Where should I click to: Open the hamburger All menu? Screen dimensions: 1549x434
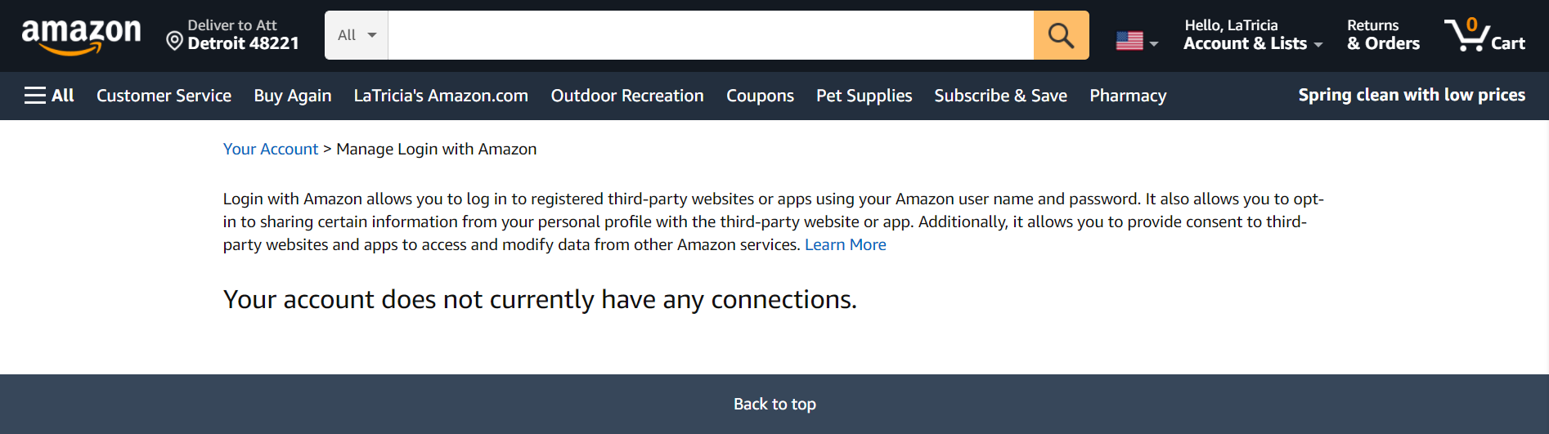(49, 96)
